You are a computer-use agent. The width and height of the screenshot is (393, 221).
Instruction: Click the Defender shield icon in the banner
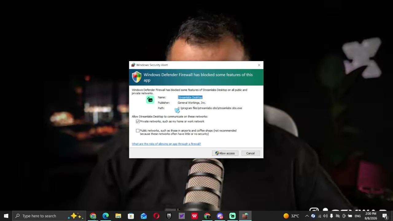coord(137,77)
